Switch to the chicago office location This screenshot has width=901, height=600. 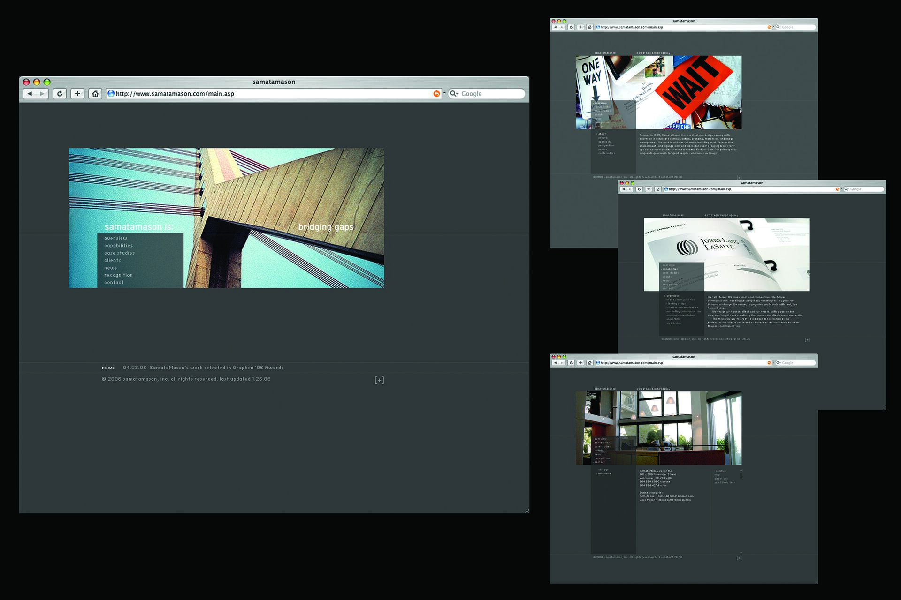point(603,470)
